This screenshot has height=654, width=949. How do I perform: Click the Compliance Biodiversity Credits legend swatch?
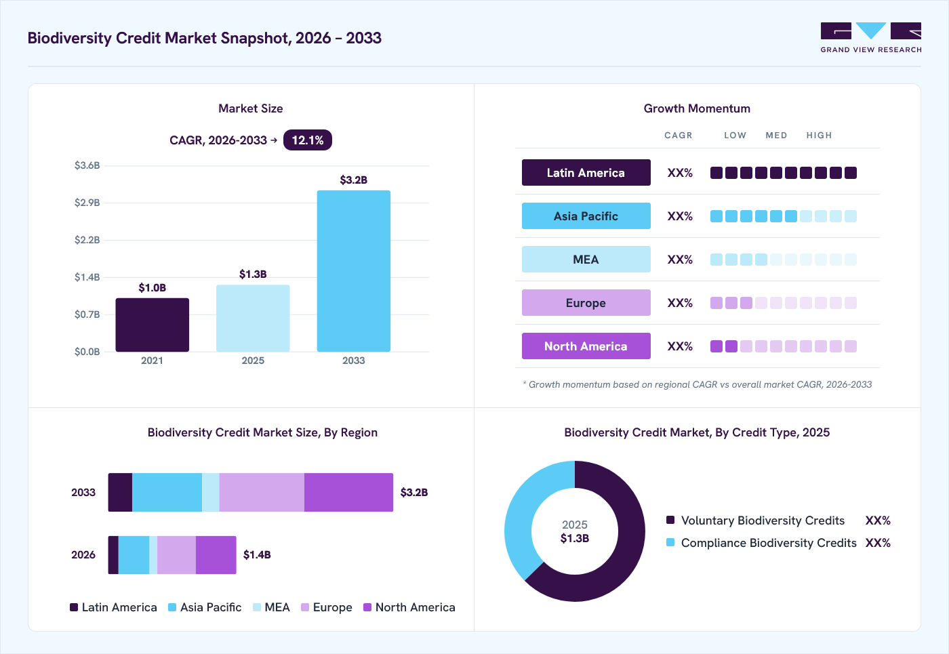(x=670, y=542)
